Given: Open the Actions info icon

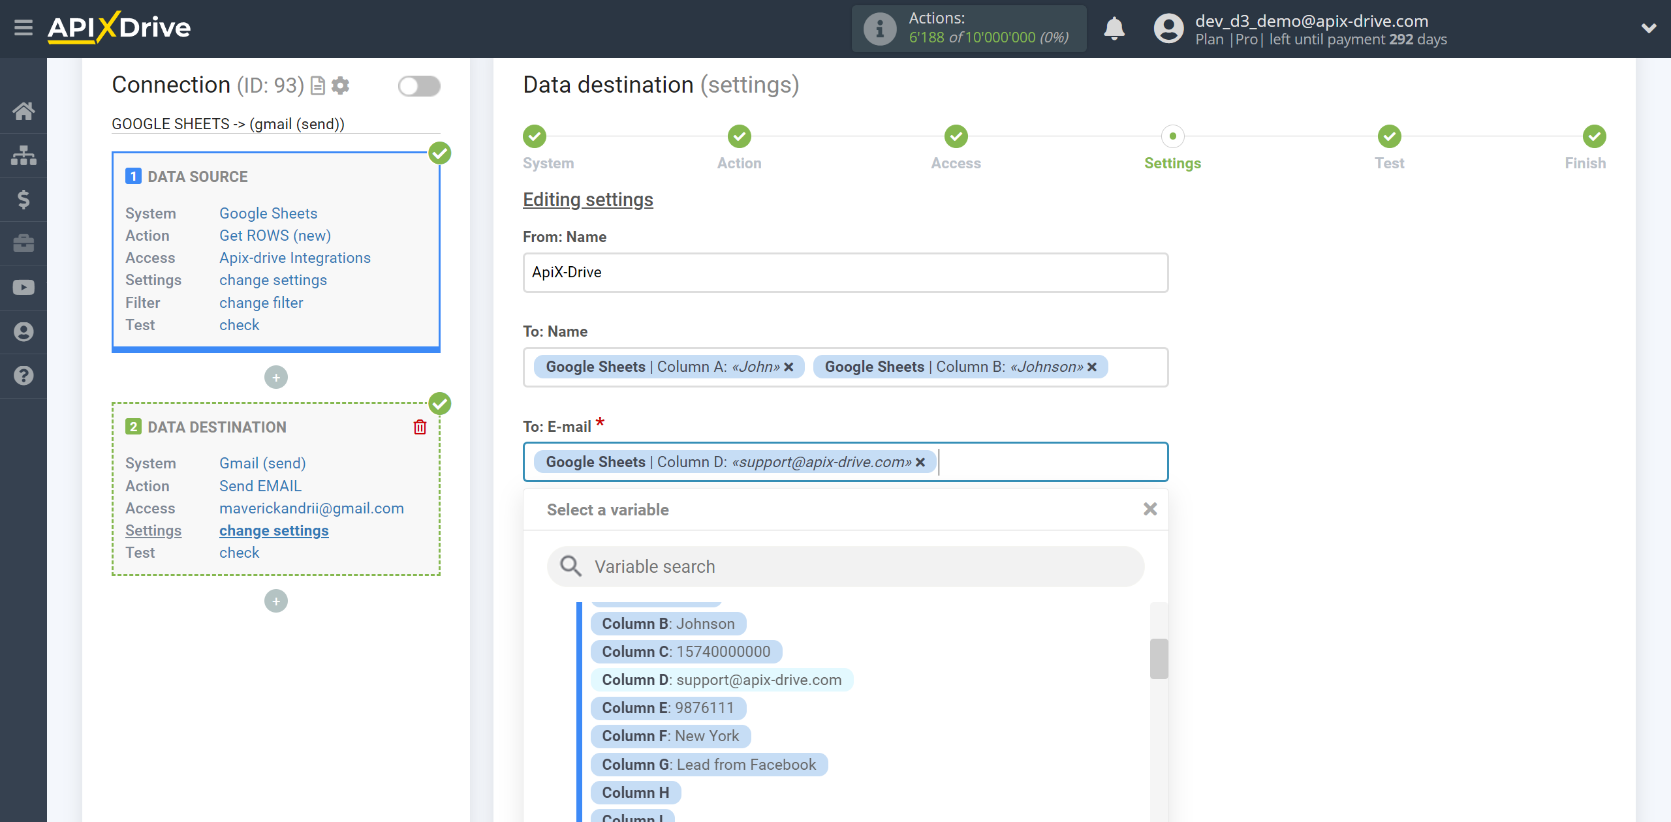Looking at the screenshot, I should (x=879, y=29).
